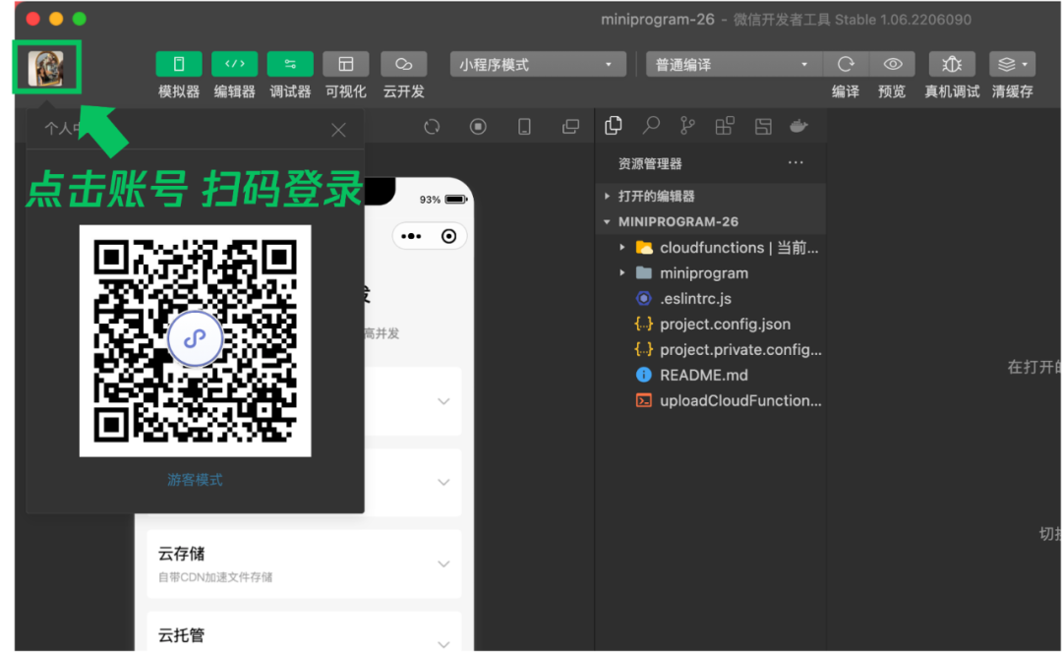Viewport: 1062px width, 652px height.
Task: Click the account avatar in toolbar
Action: (46, 68)
